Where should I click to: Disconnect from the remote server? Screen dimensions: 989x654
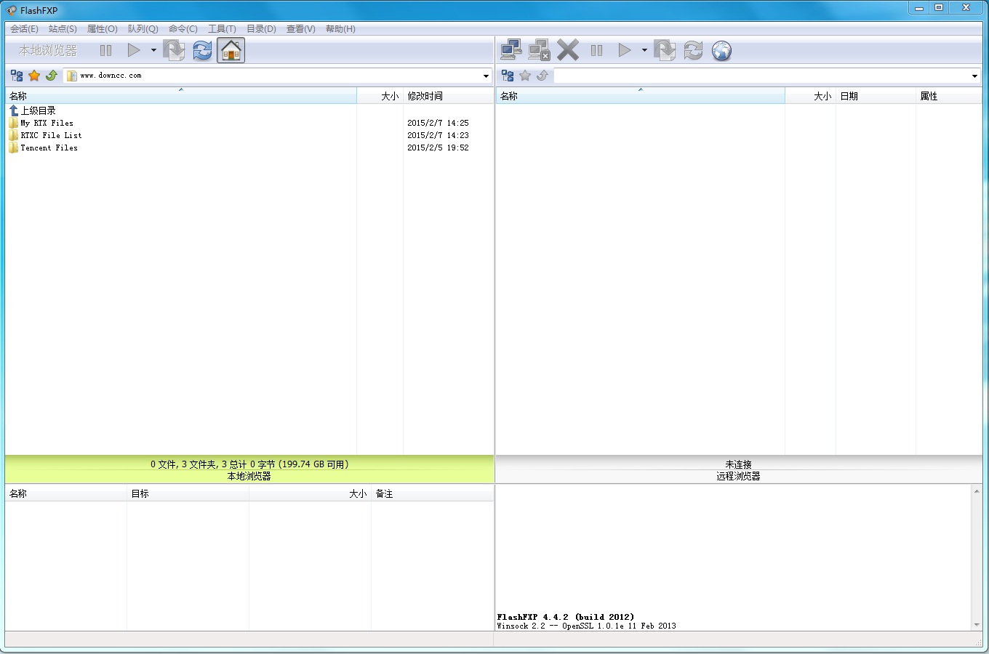tap(539, 49)
